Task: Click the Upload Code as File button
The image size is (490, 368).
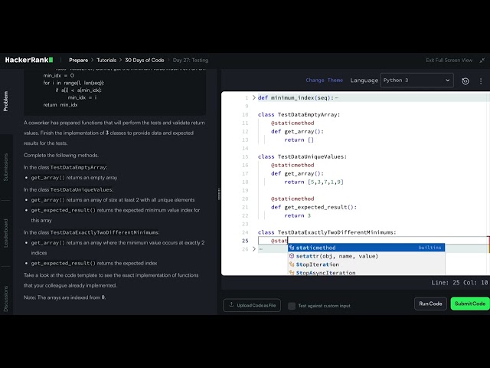Action: (x=252, y=305)
